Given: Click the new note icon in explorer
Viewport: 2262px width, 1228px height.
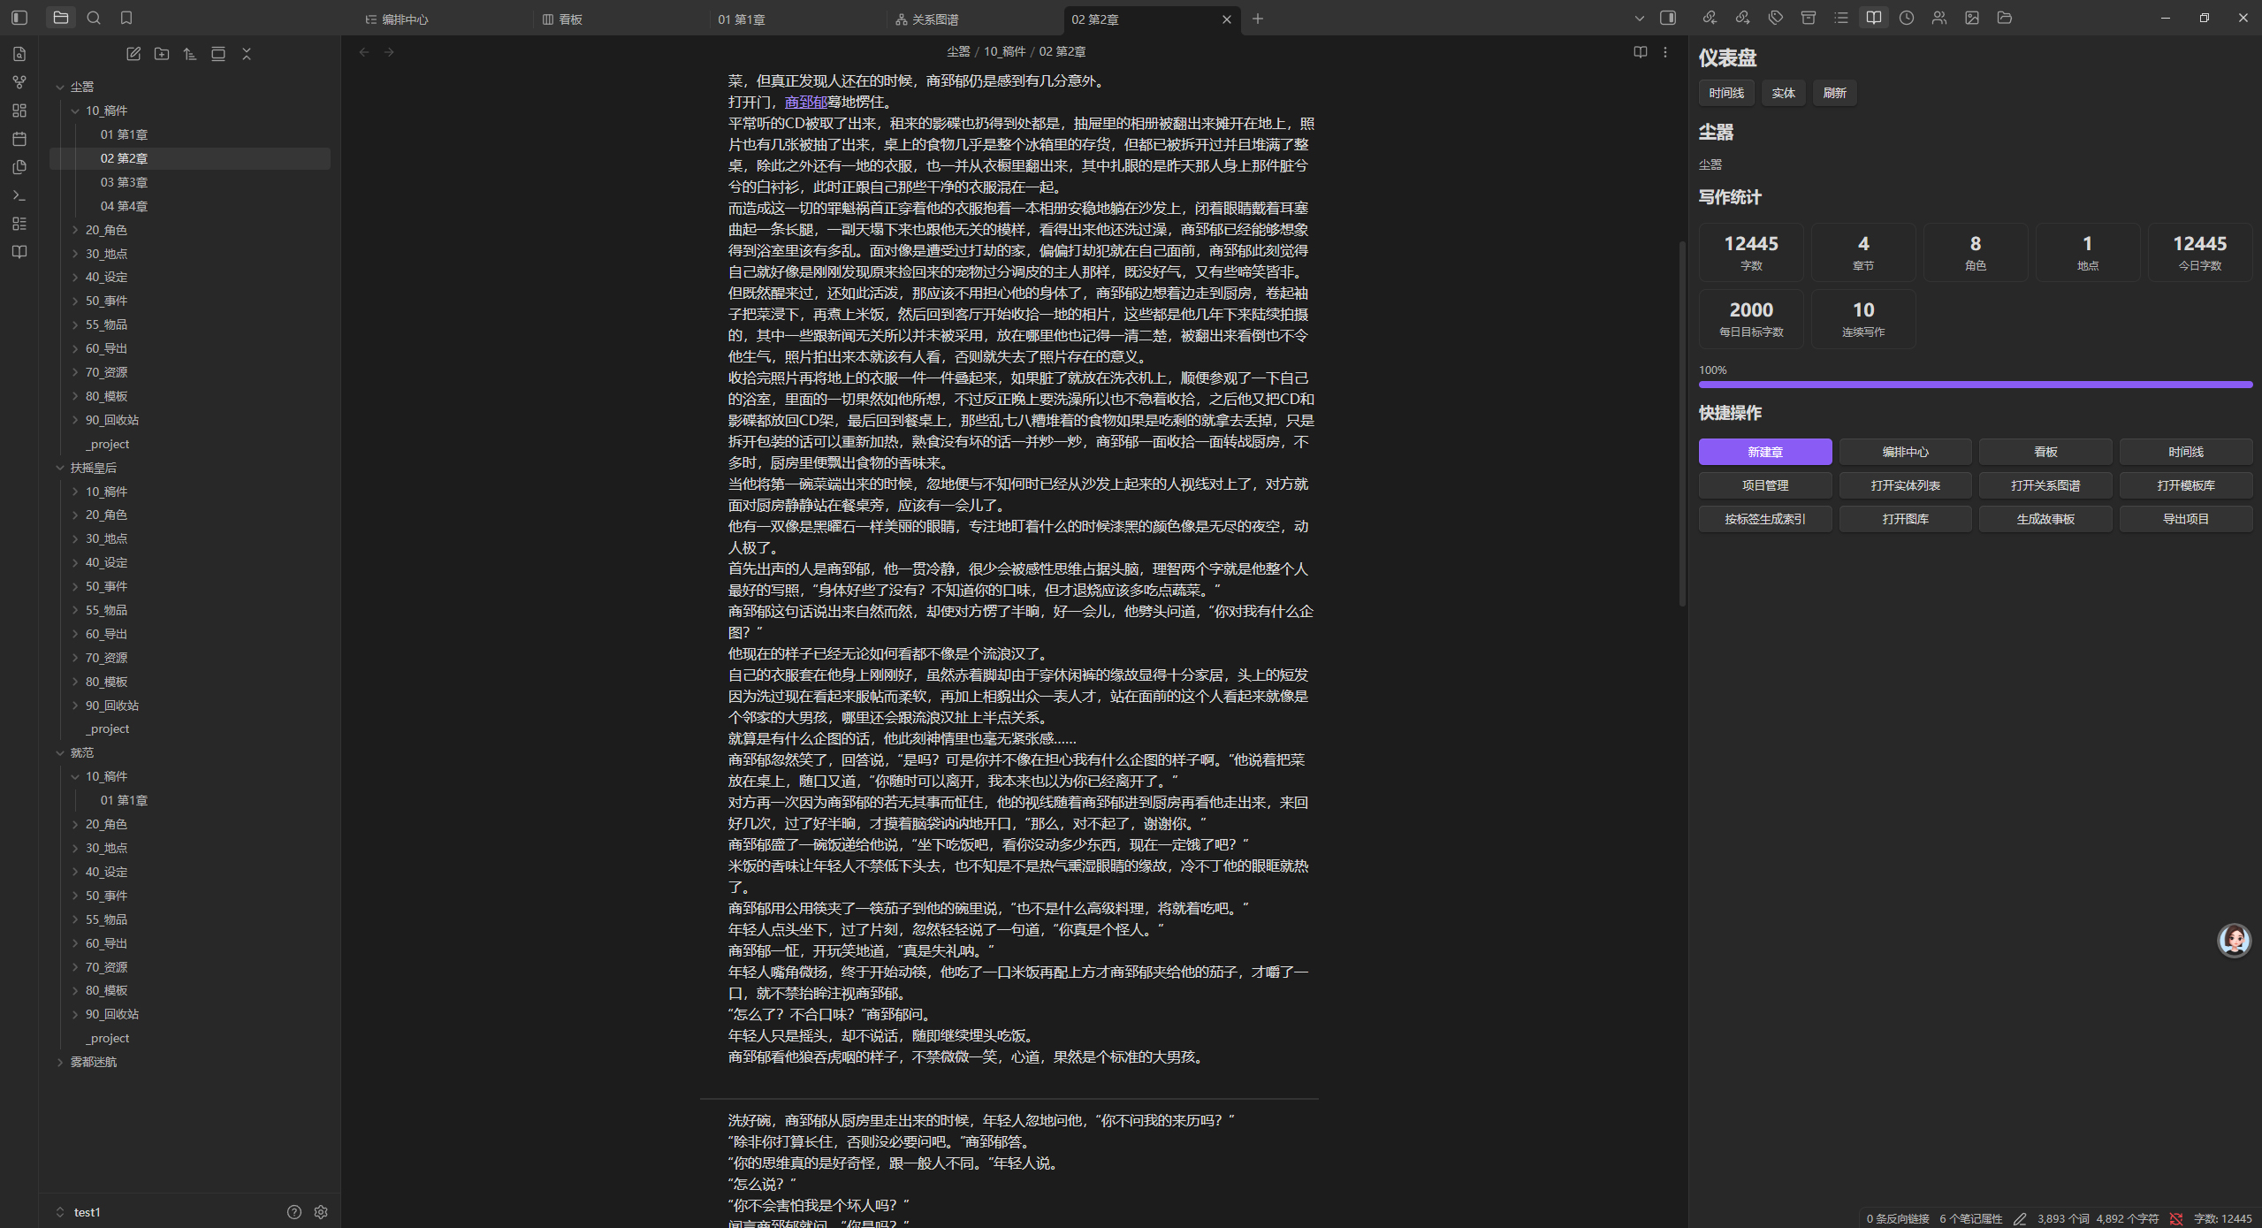Looking at the screenshot, I should (133, 54).
